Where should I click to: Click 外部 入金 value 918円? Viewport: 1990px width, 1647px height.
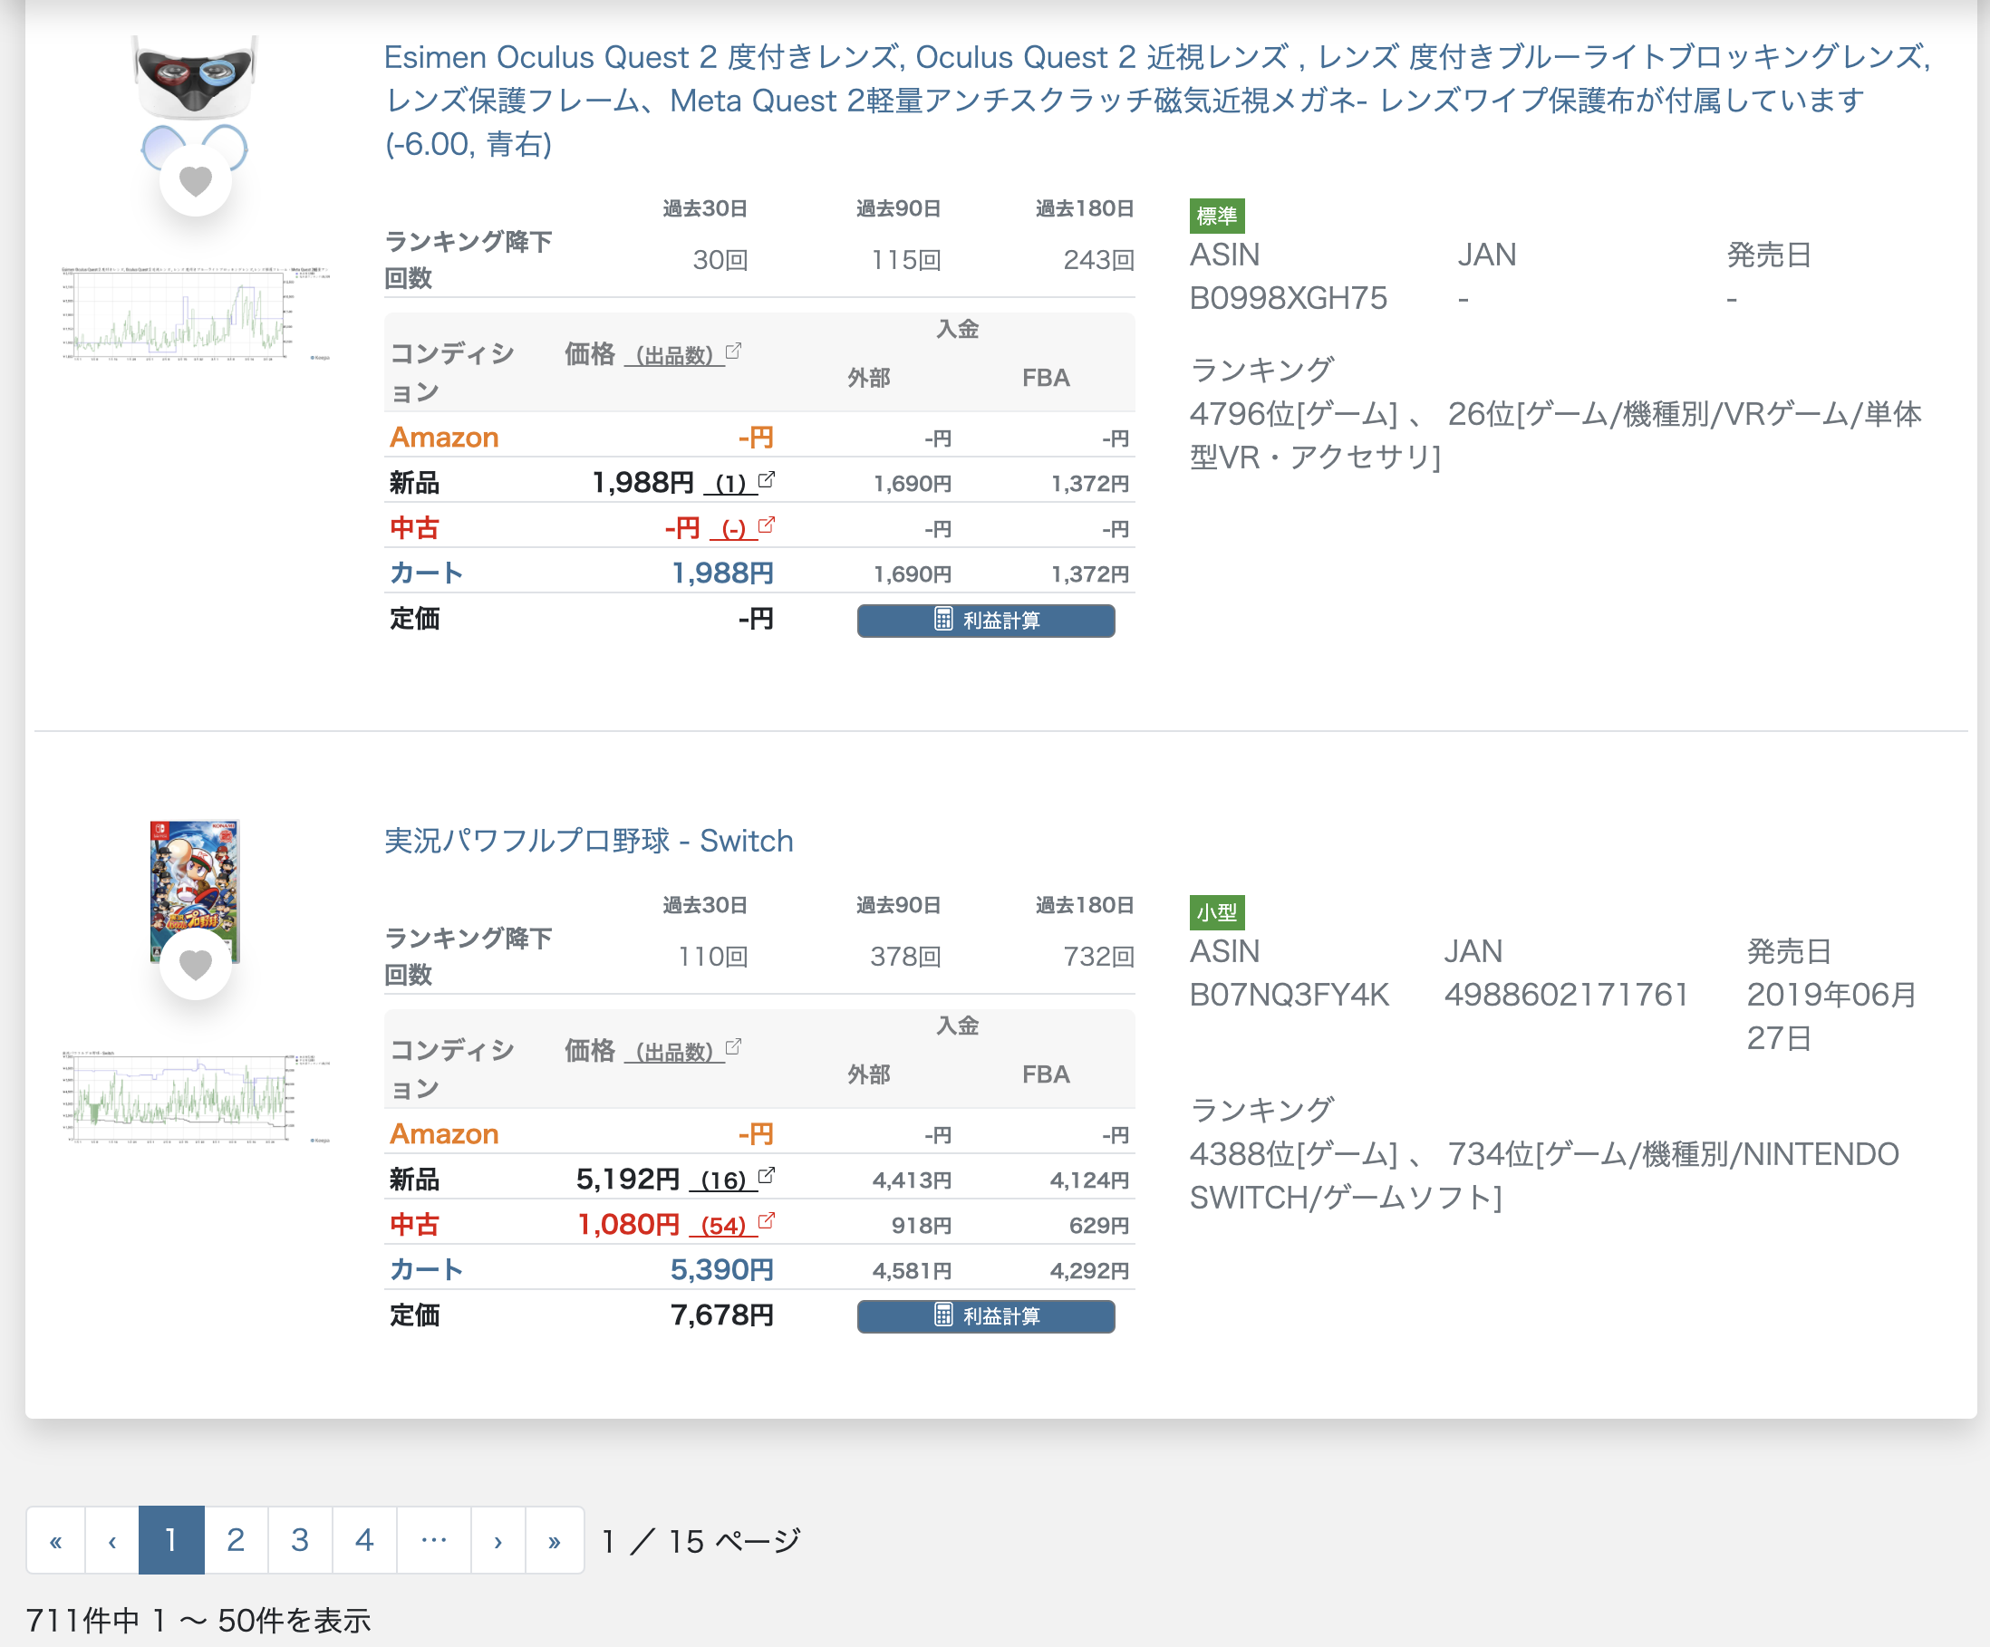coord(921,1226)
